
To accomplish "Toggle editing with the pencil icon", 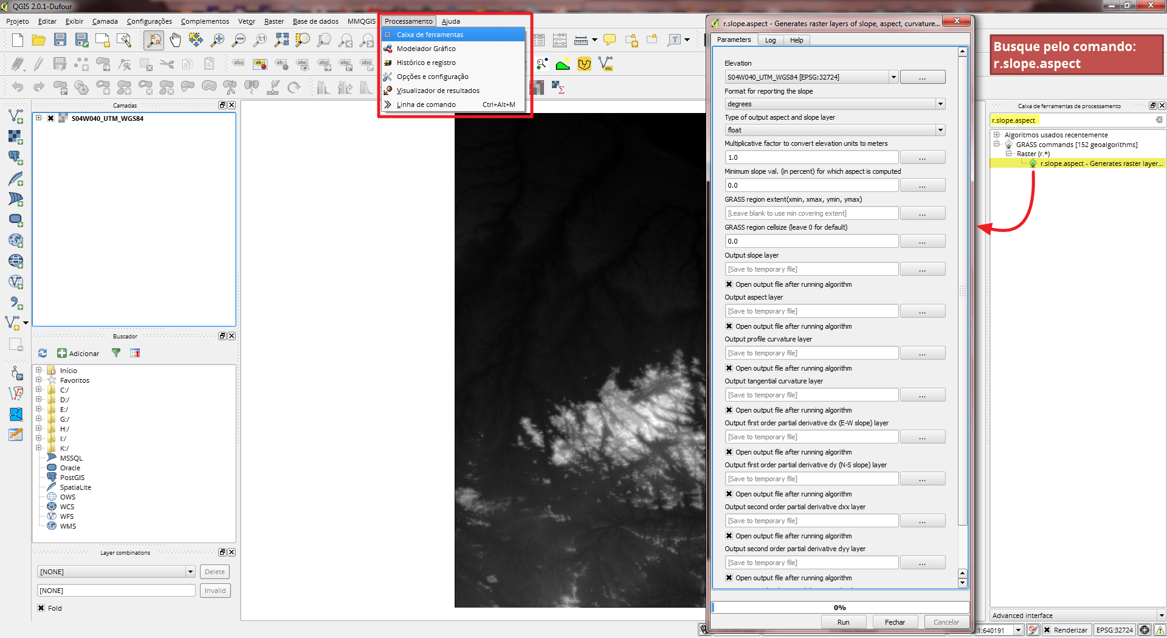I will pos(36,63).
